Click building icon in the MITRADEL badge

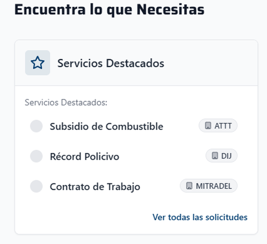(189, 186)
